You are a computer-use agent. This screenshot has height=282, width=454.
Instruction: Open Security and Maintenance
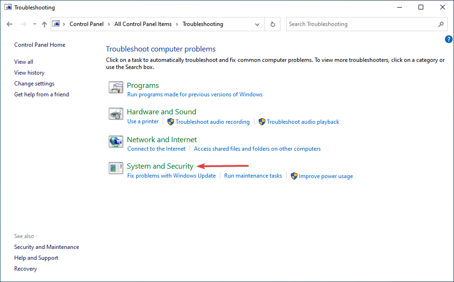(47, 247)
